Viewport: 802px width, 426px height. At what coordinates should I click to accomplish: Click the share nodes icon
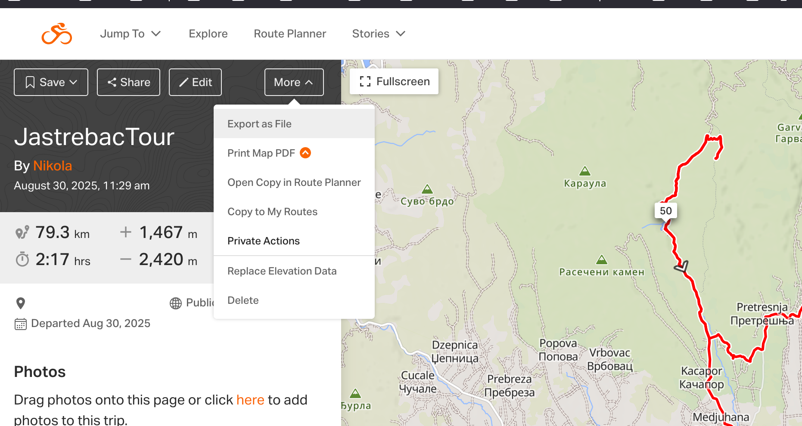click(x=112, y=82)
